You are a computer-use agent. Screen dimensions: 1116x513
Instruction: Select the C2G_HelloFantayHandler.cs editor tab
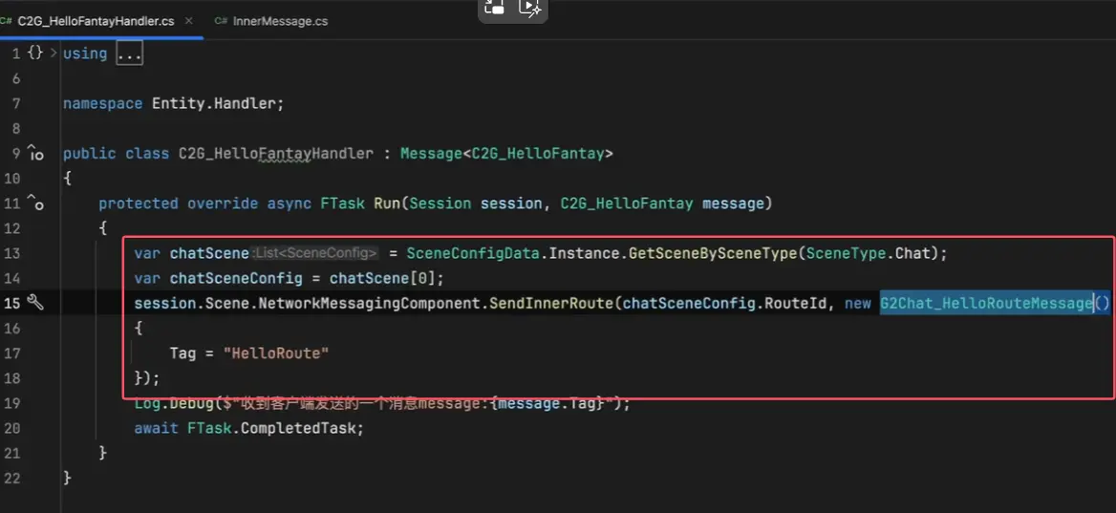(x=96, y=21)
